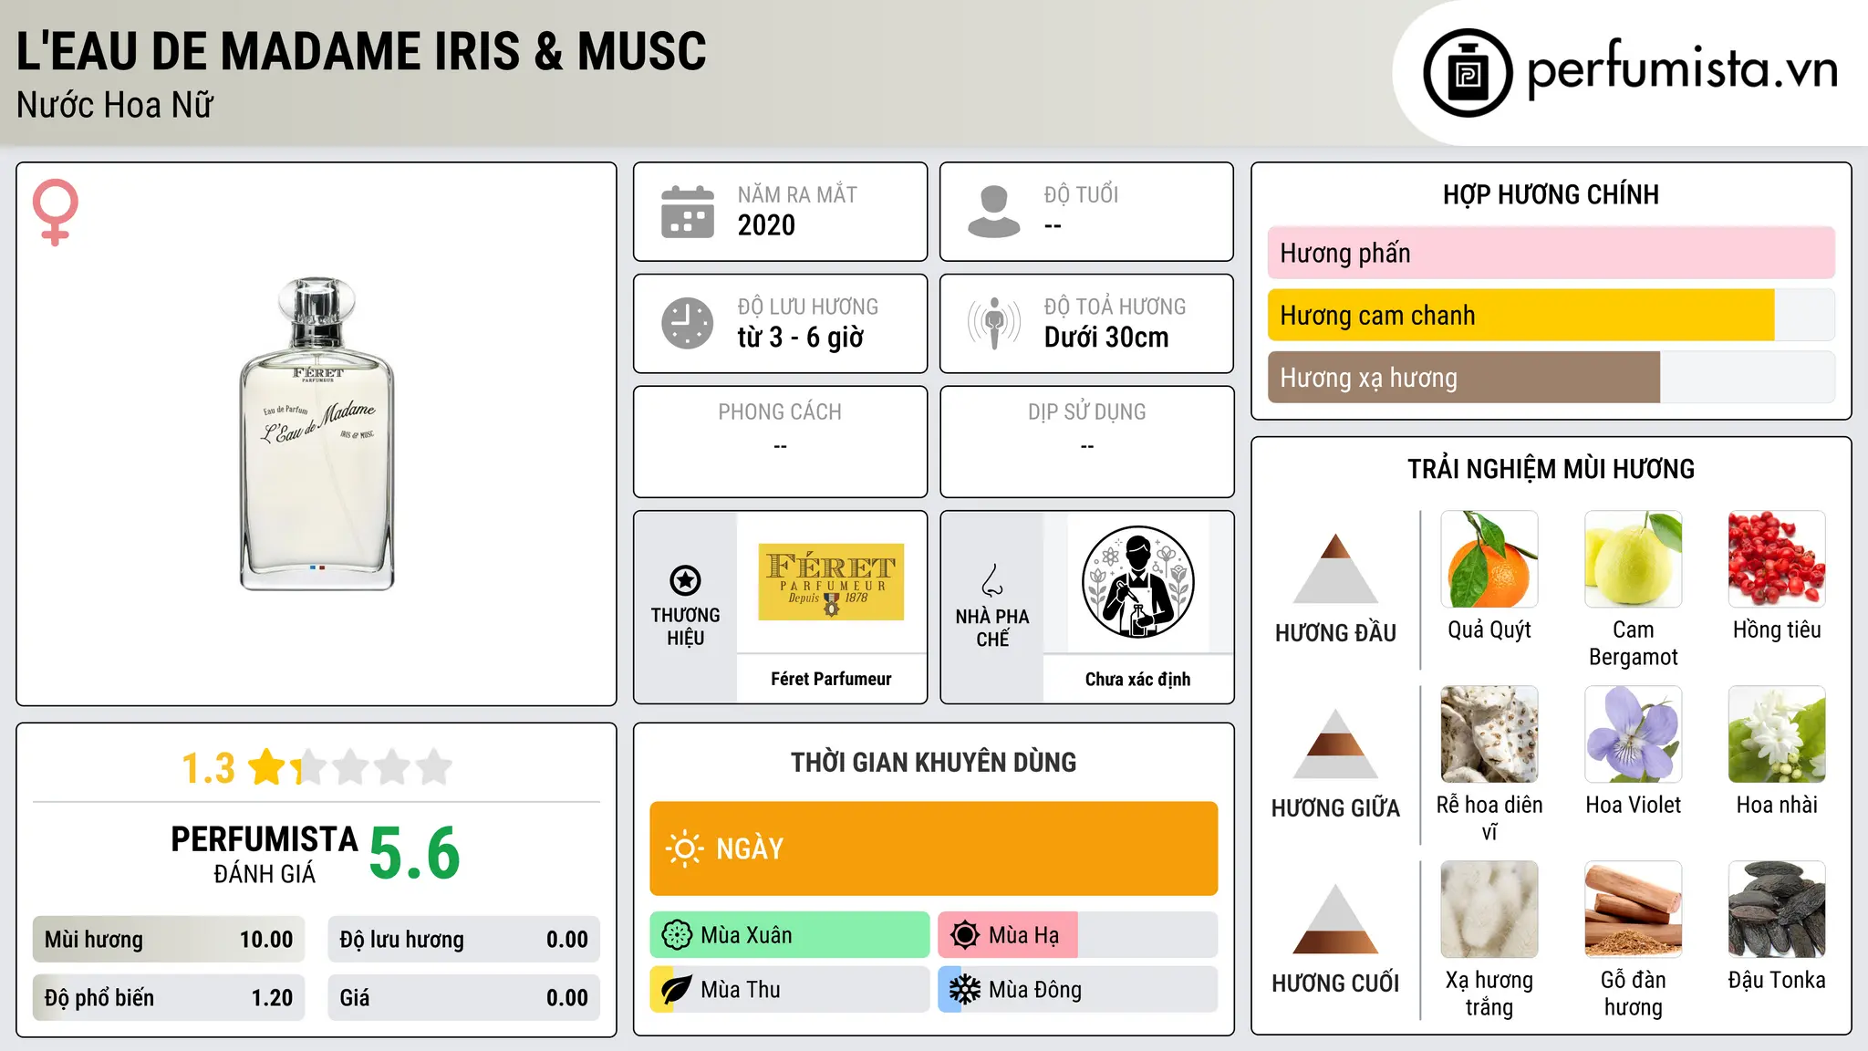Select the Hồng tiêu note image
Image resolution: width=1868 pixels, height=1051 pixels.
pos(1777,559)
